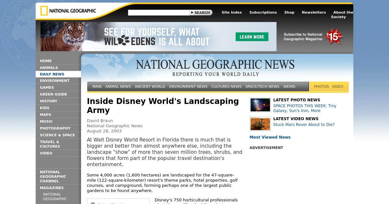Image resolution: width=389 pixels, height=204 pixels.
Task: Click the LATEST PHOTO NEWS heading
Action: pos(297,100)
